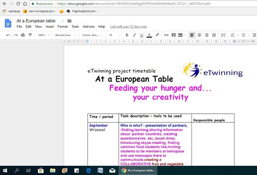Click the browser address bar URL
257x175 pixels.
point(134,4)
